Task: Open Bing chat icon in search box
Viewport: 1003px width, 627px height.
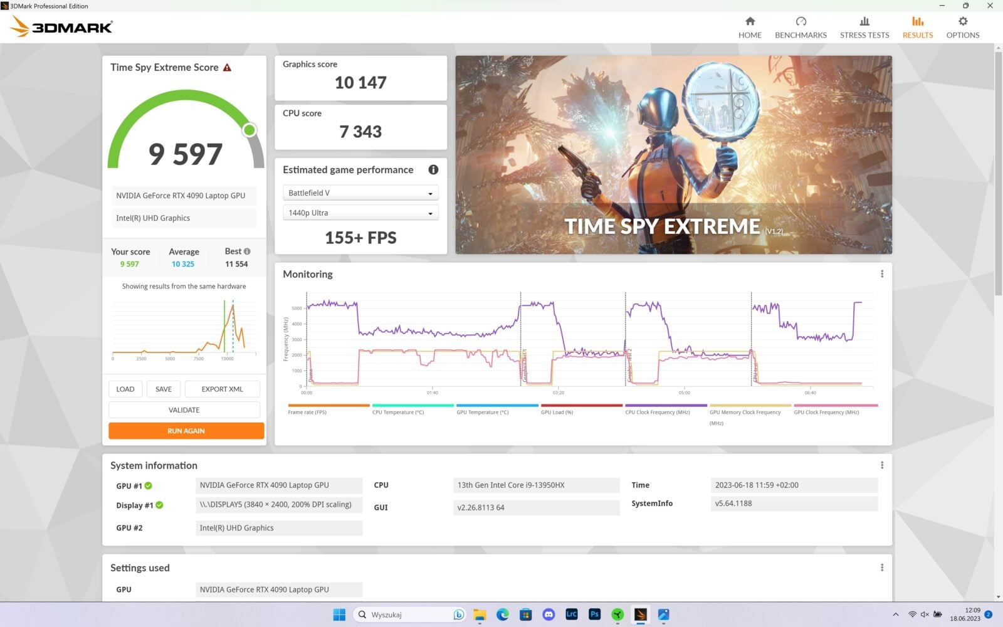Action: pos(458,614)
